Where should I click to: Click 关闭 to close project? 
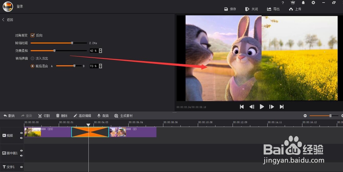click(251, 9)
